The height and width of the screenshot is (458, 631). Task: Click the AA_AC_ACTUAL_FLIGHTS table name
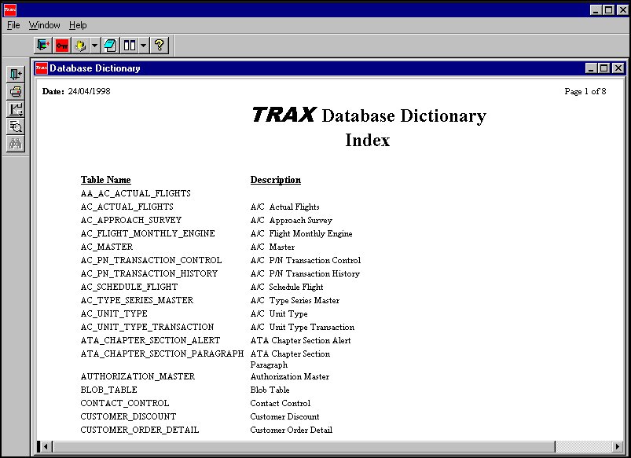click(x=136, y=193)
